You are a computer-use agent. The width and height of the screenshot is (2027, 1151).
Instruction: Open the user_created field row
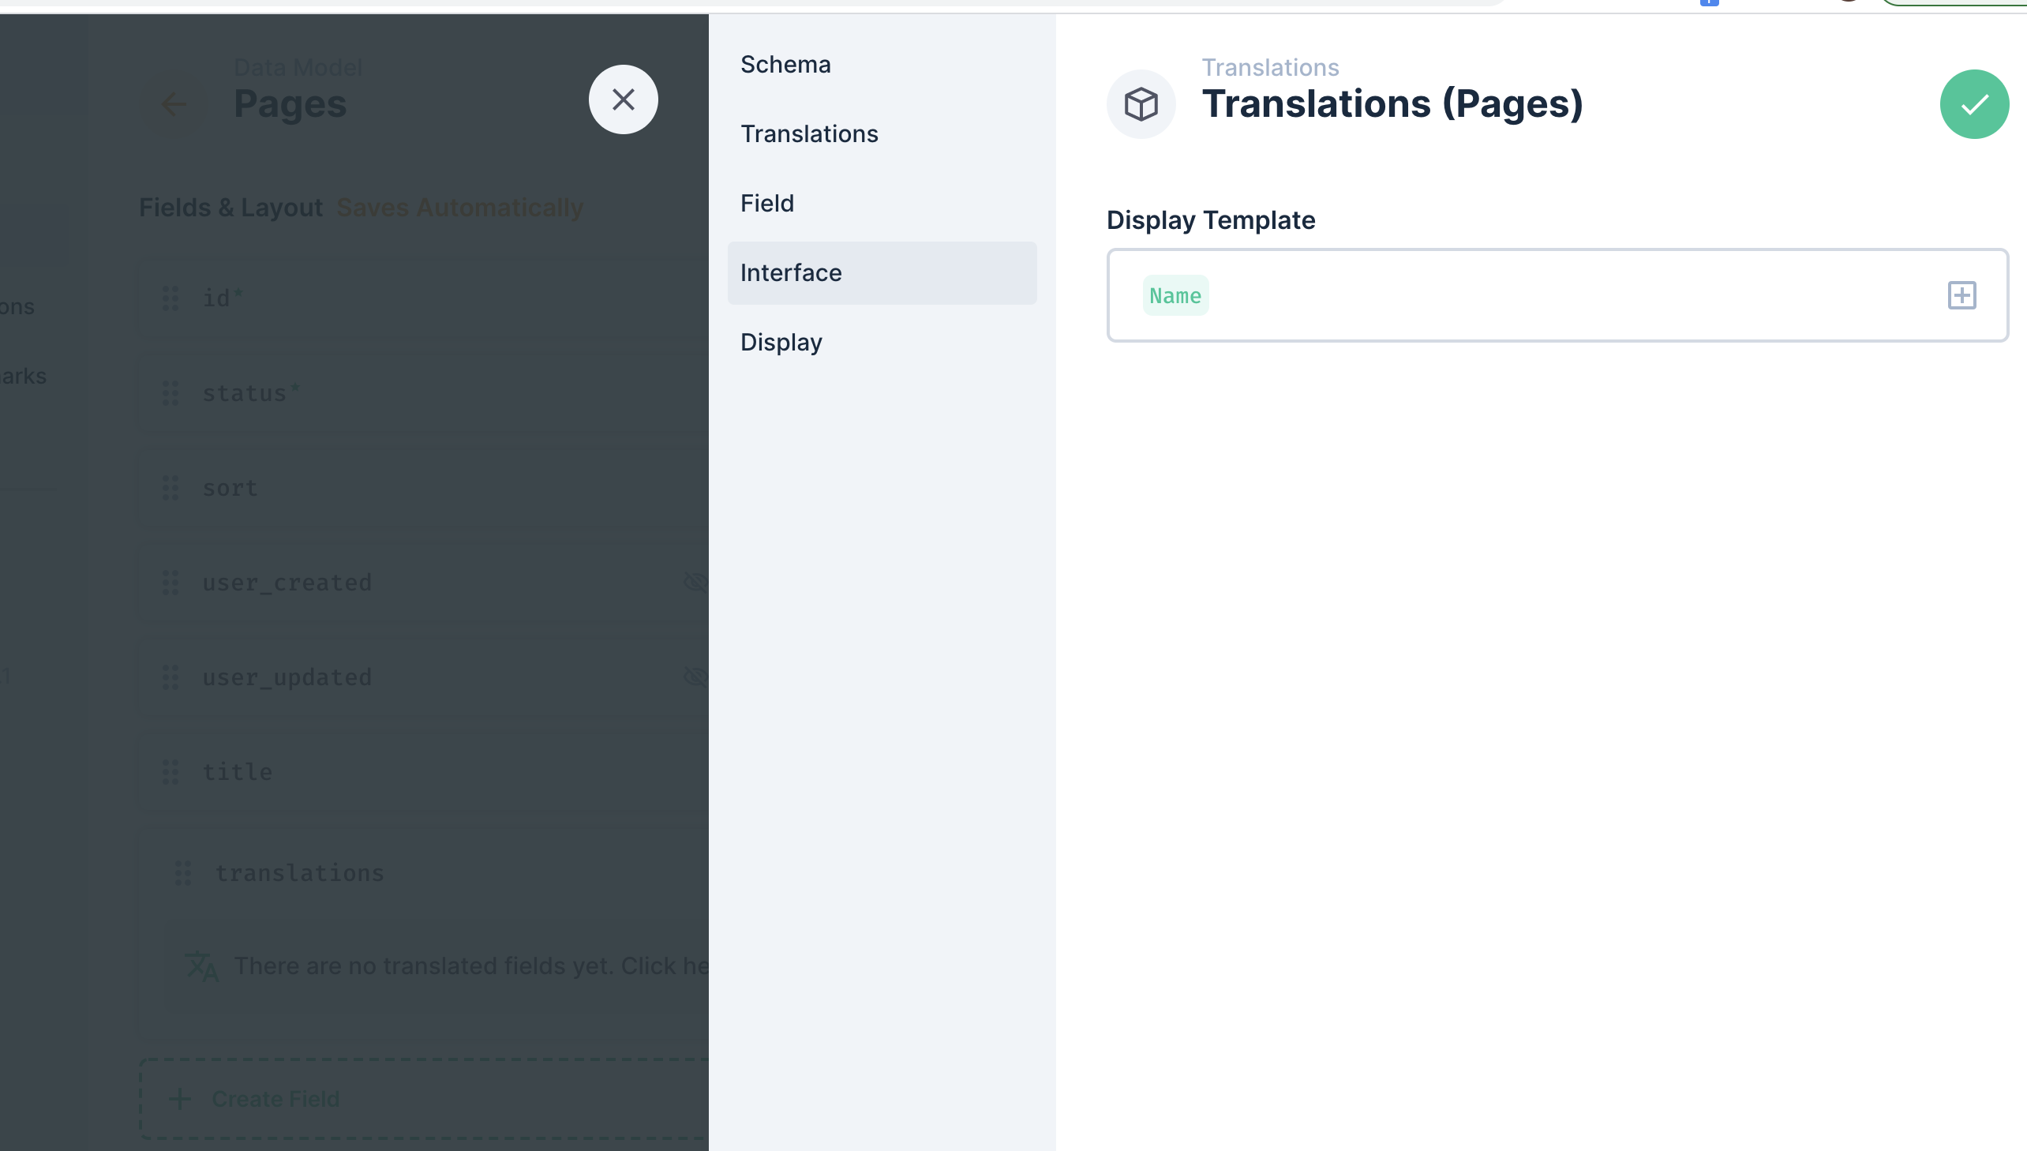point(425,583)
